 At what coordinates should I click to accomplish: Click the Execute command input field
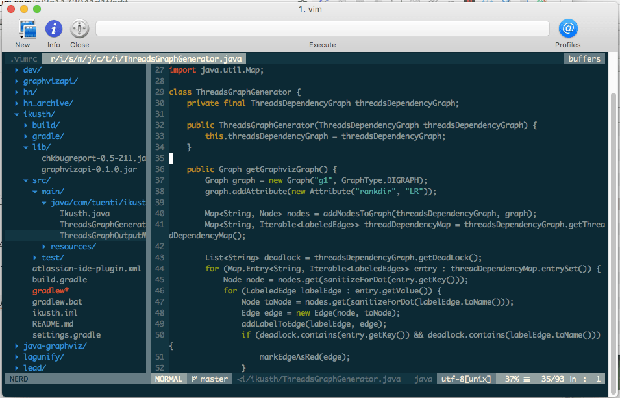[322, 29]
